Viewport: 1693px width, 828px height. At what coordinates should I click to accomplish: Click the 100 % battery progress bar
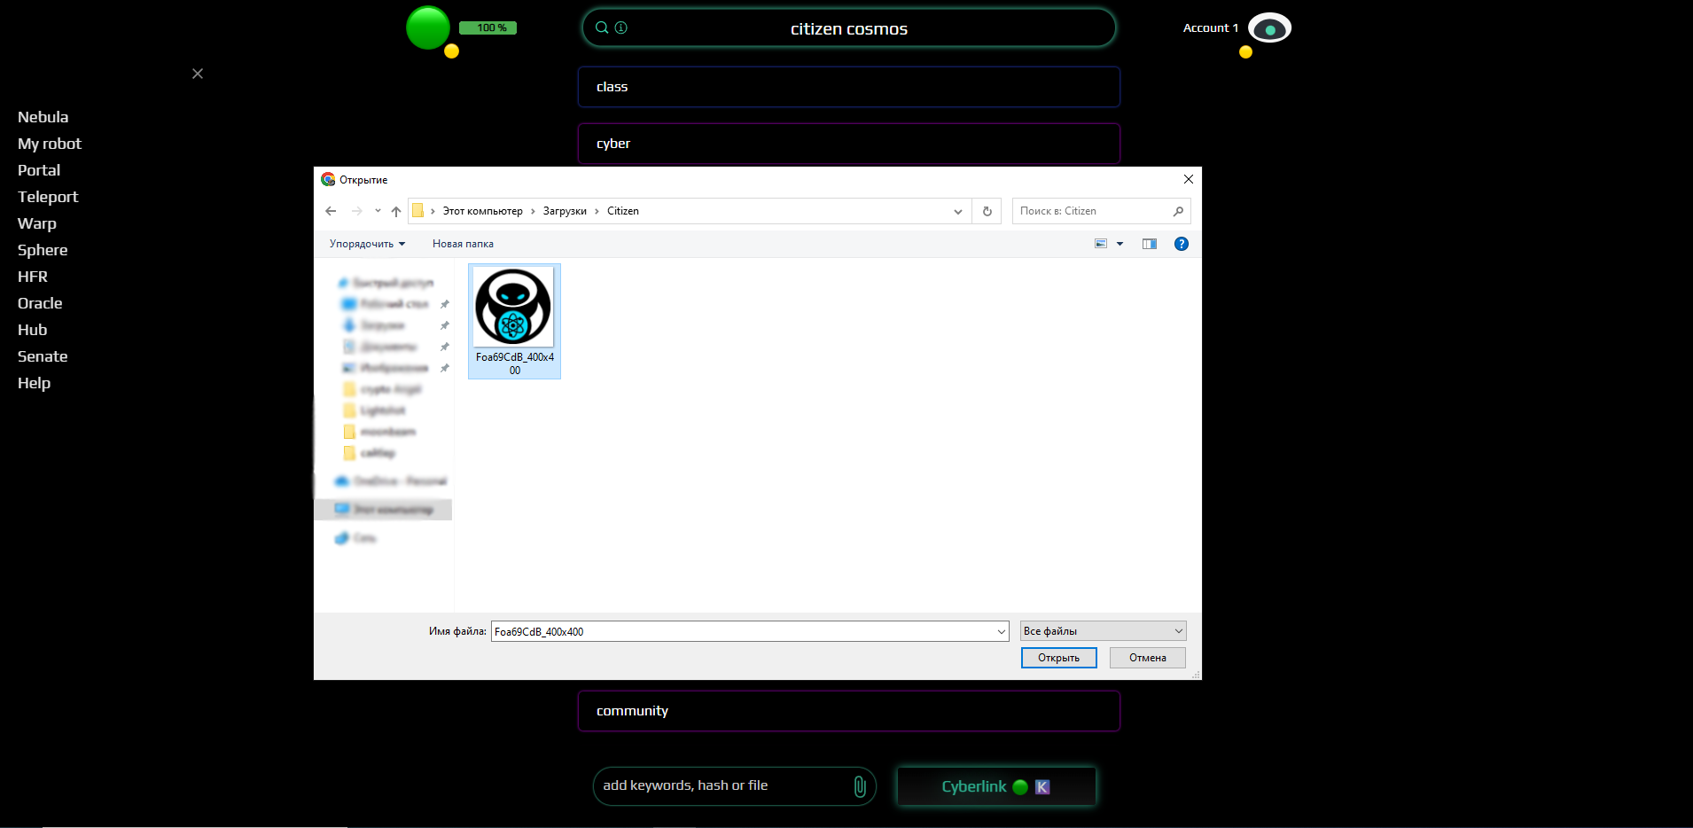click(488, 27)
